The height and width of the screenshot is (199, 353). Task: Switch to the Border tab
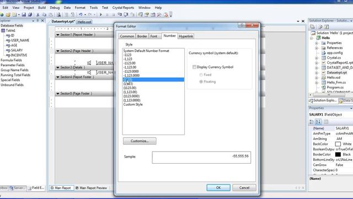(142, 36)
